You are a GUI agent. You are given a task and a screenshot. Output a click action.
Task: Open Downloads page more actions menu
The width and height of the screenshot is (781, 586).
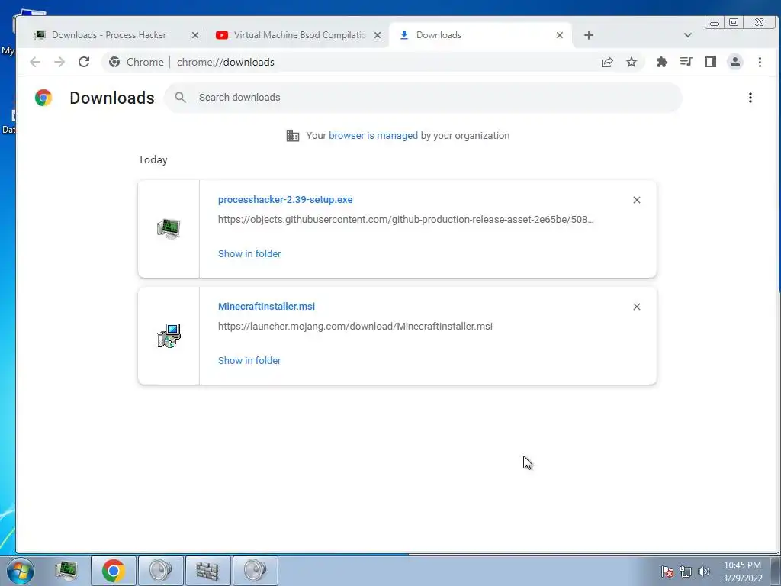coord(750,98)
